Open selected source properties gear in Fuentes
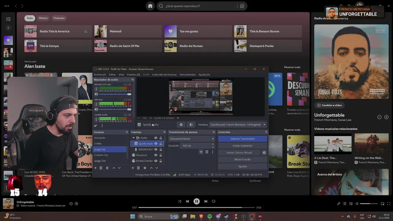393x221 pixels. pos(145,168)
